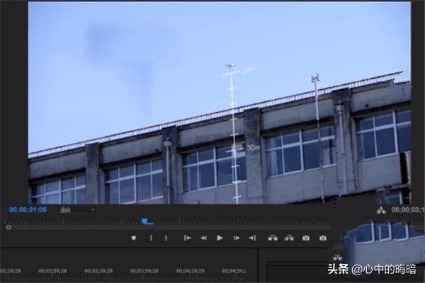Viewport: 425px width, 283px height.
Task: Click the Add Marker shield icon
Action: (134, 238)
